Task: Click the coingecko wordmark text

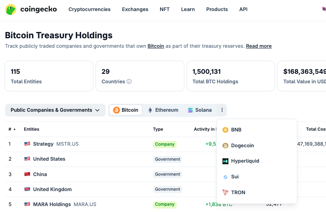Action: (38, 9)
